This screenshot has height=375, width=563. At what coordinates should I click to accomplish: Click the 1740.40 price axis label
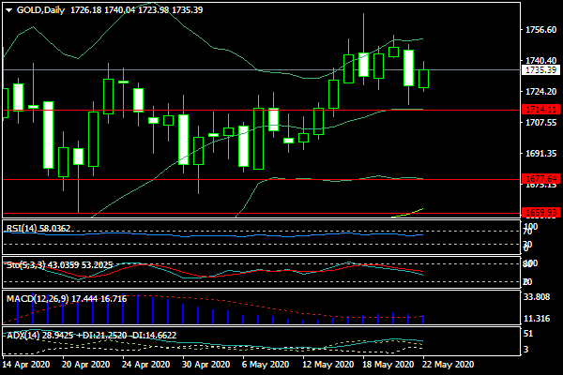click(539, 60)
